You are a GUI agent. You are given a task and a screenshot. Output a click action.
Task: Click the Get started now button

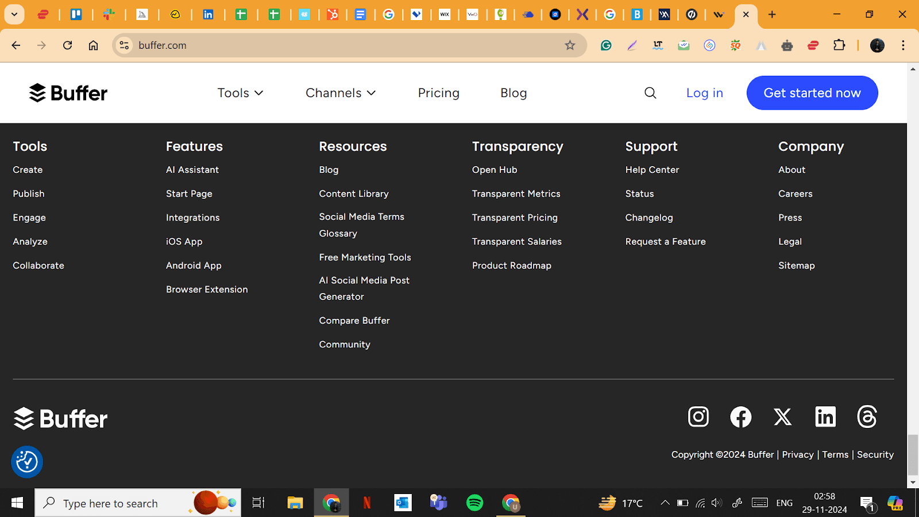point(812,93)
